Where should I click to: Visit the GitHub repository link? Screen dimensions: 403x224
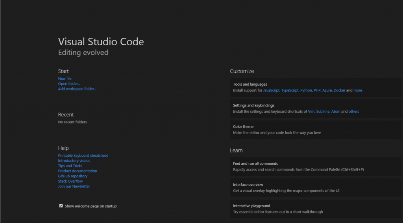(73, 176)
